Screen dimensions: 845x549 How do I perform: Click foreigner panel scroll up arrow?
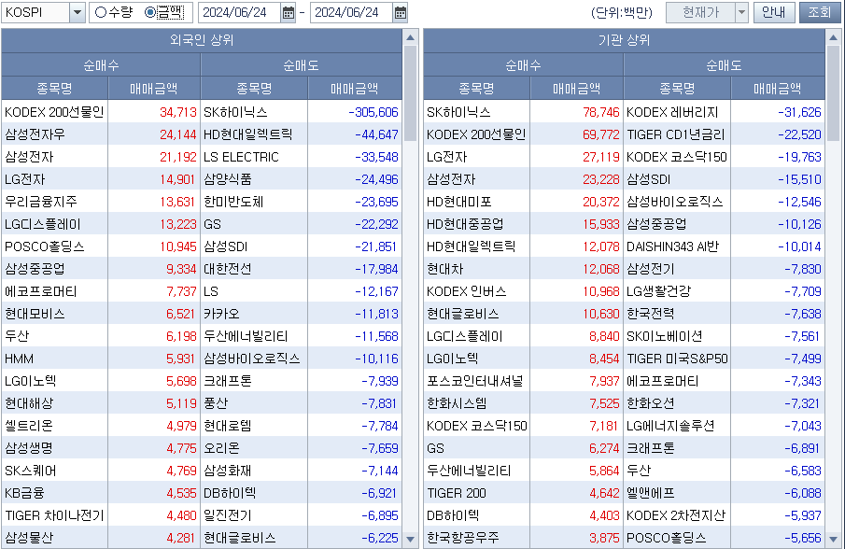pos(410,37)
